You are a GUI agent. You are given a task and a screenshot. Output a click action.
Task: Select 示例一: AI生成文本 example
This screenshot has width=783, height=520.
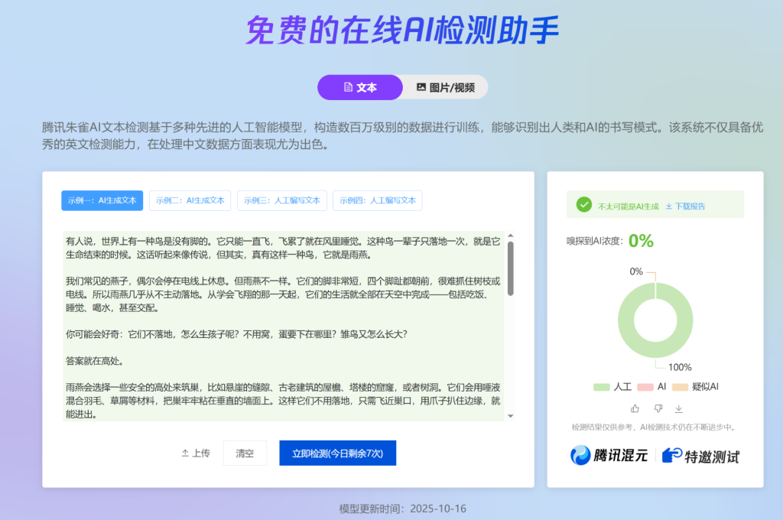tap(102, 200)
